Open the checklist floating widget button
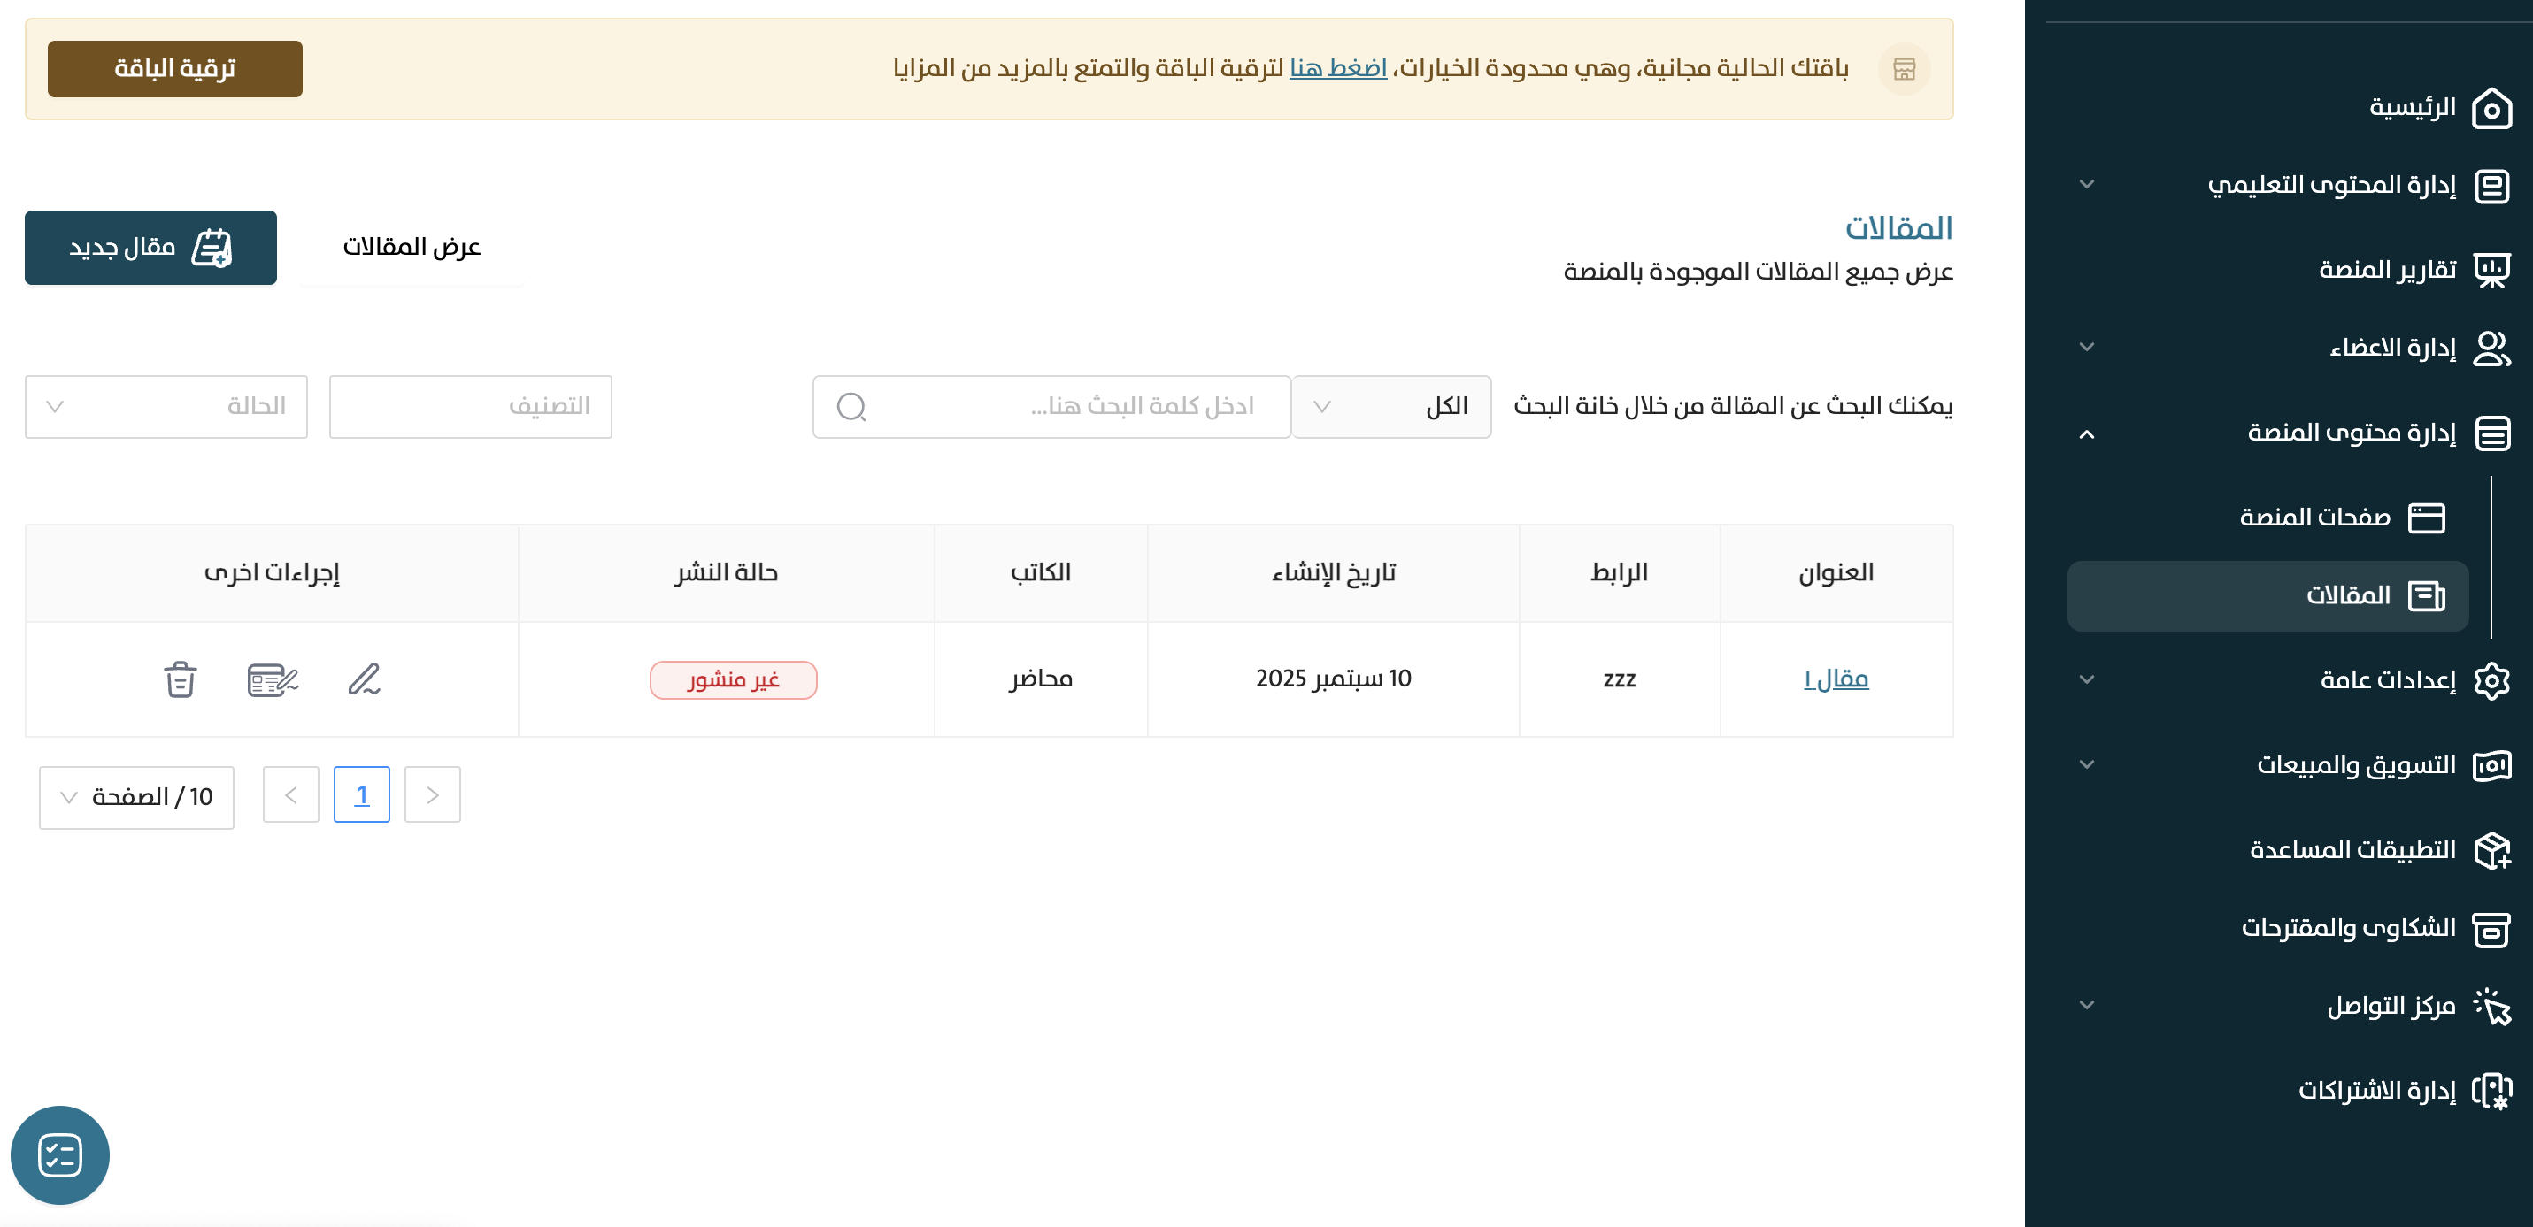 (x=60, y=1155)
